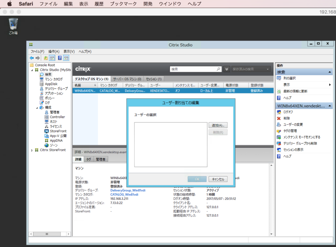Click DeliveryGroup_Win81vdi link
The image size is (336, 247).
click(x=128, y=190)
